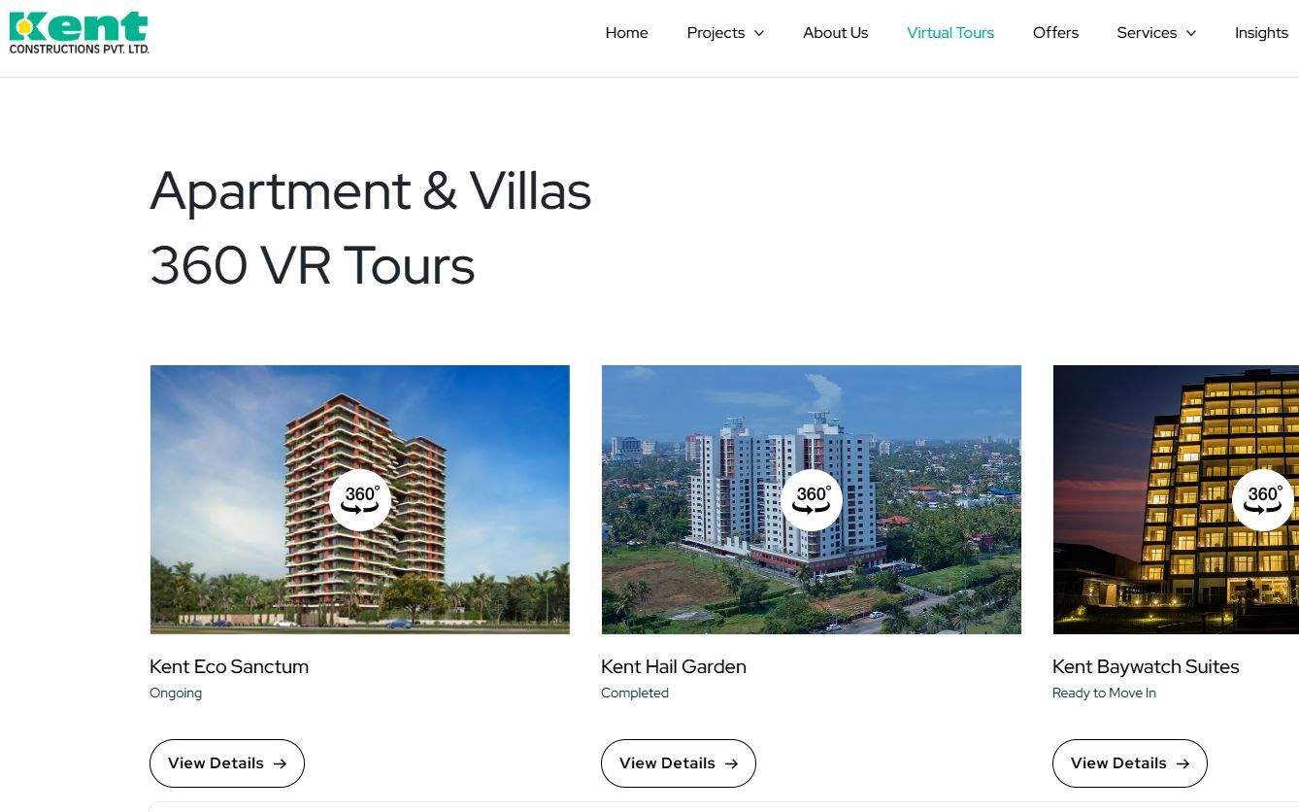
Task: Open the Insights nav link
Action: tap(1261, 33)
